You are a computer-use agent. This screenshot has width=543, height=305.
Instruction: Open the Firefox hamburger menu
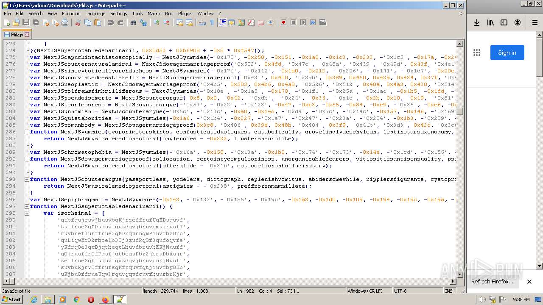click(535, 22)
